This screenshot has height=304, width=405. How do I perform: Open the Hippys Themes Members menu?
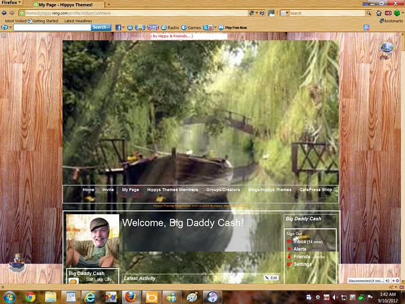click(172, 189)
